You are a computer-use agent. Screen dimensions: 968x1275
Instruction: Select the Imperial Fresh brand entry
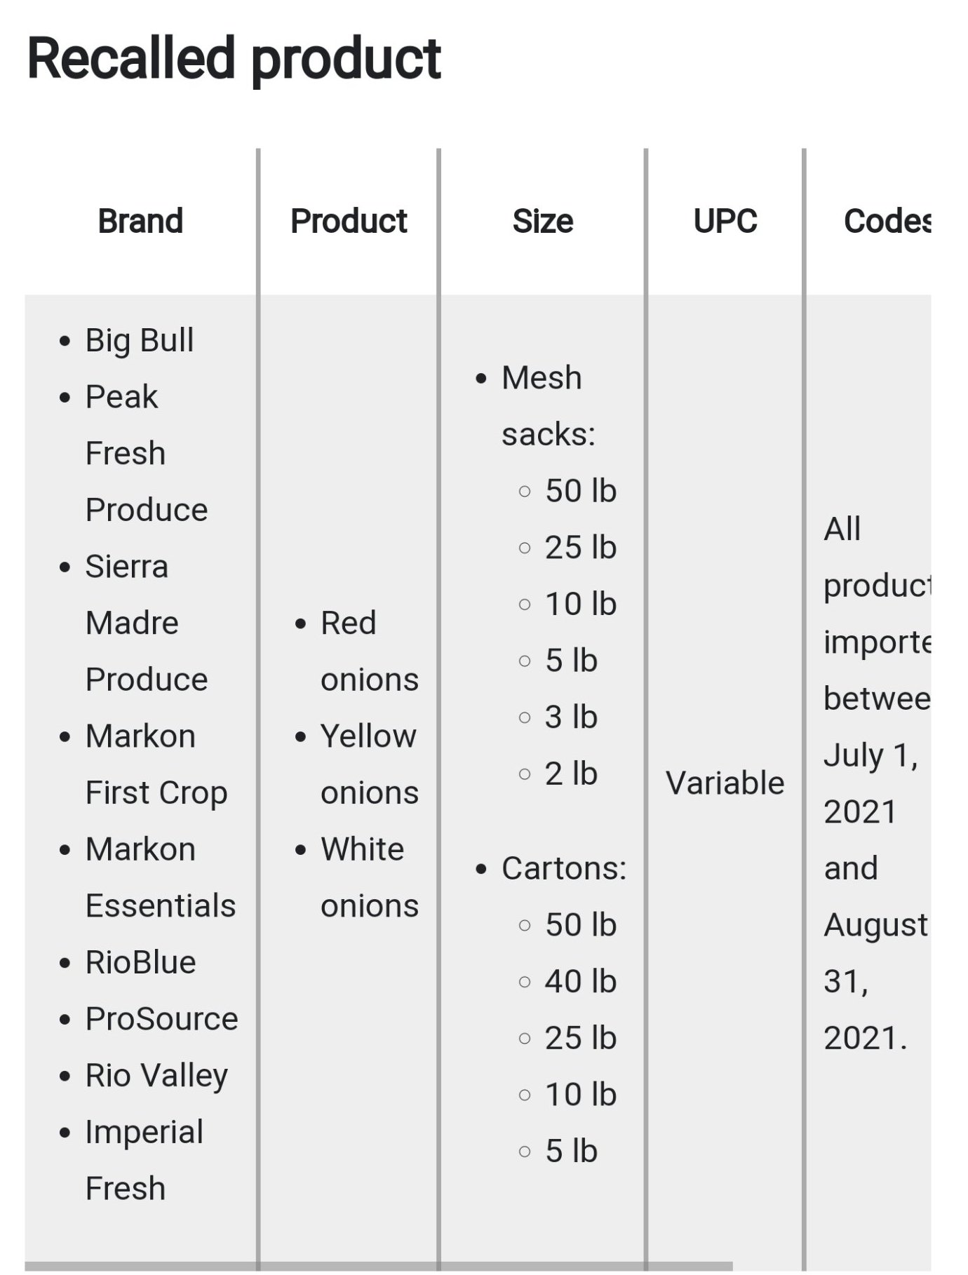pyautogui.click(x=144, y=1160)
